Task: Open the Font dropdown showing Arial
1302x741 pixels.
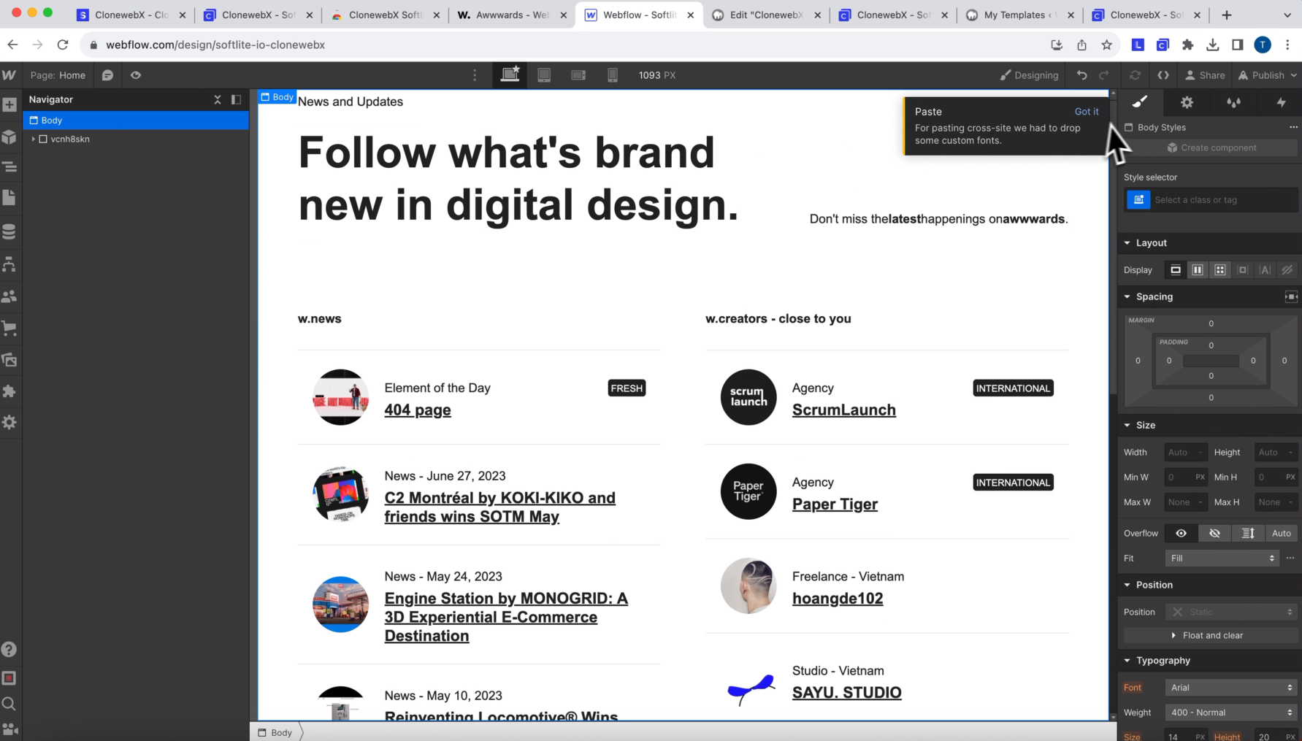Action: click(x=1231, y=688)
